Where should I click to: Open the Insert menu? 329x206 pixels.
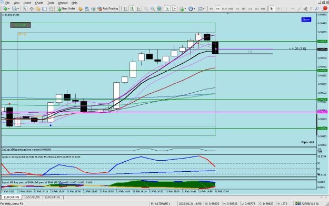(x=27, y=3)
